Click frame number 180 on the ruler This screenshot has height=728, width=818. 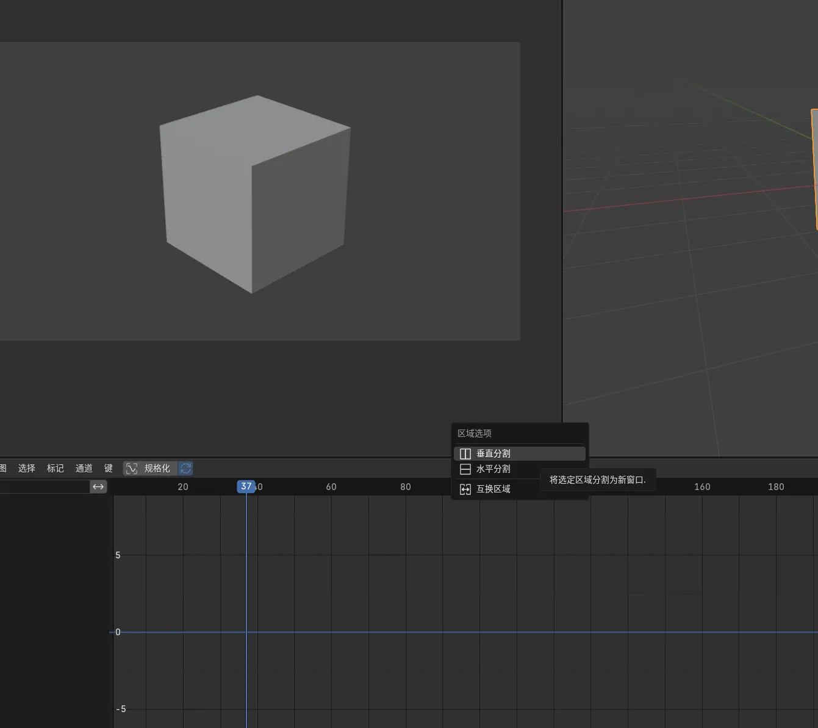[776, 486]
